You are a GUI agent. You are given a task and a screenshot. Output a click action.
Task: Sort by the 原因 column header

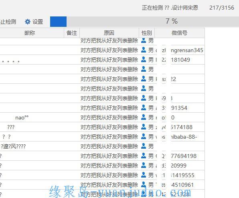click(109, 33)
